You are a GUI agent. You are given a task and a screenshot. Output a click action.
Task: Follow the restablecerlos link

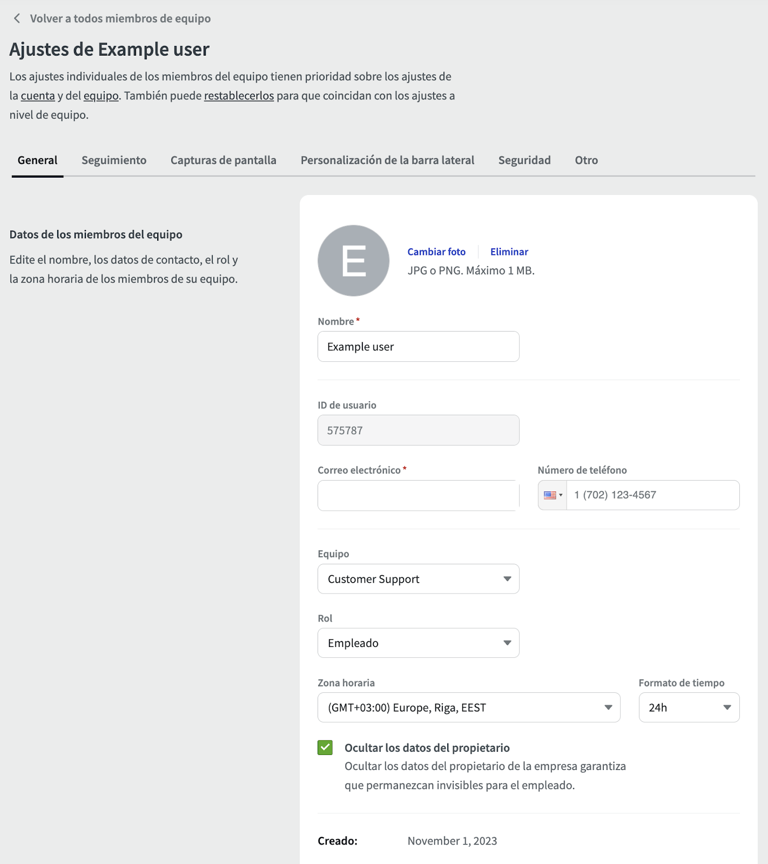point(239,96)
